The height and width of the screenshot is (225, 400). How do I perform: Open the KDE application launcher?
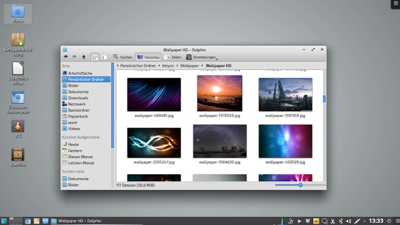(4, 221)
